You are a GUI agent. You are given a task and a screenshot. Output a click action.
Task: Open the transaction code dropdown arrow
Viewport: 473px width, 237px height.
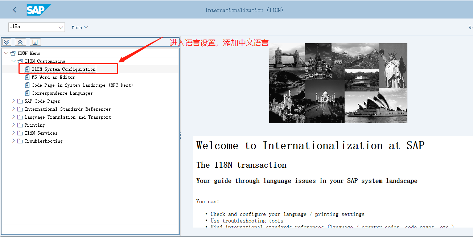(61, 28)
